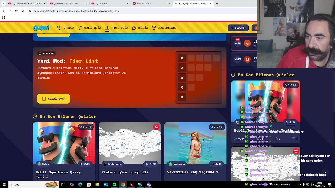Select the D tier row label
Image resolution: width=335 pixels, height=188 pixels.
pos(182,97)
